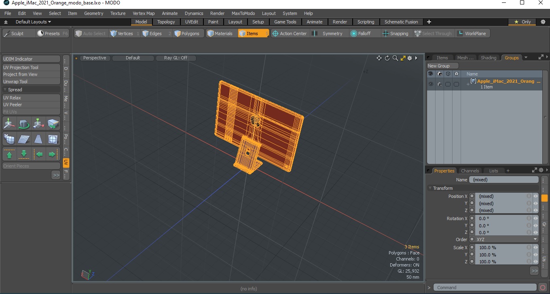Click the UV Peeler button
The image size is (550, 294).
32,105
